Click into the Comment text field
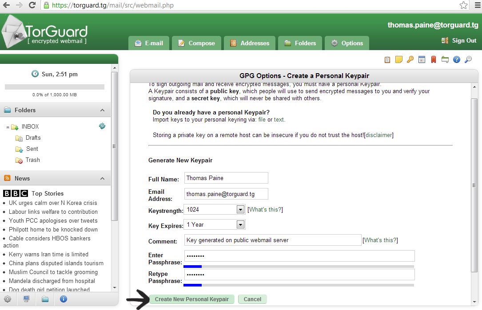The width and height of the screenshot is (482, 310). point(272,240)
